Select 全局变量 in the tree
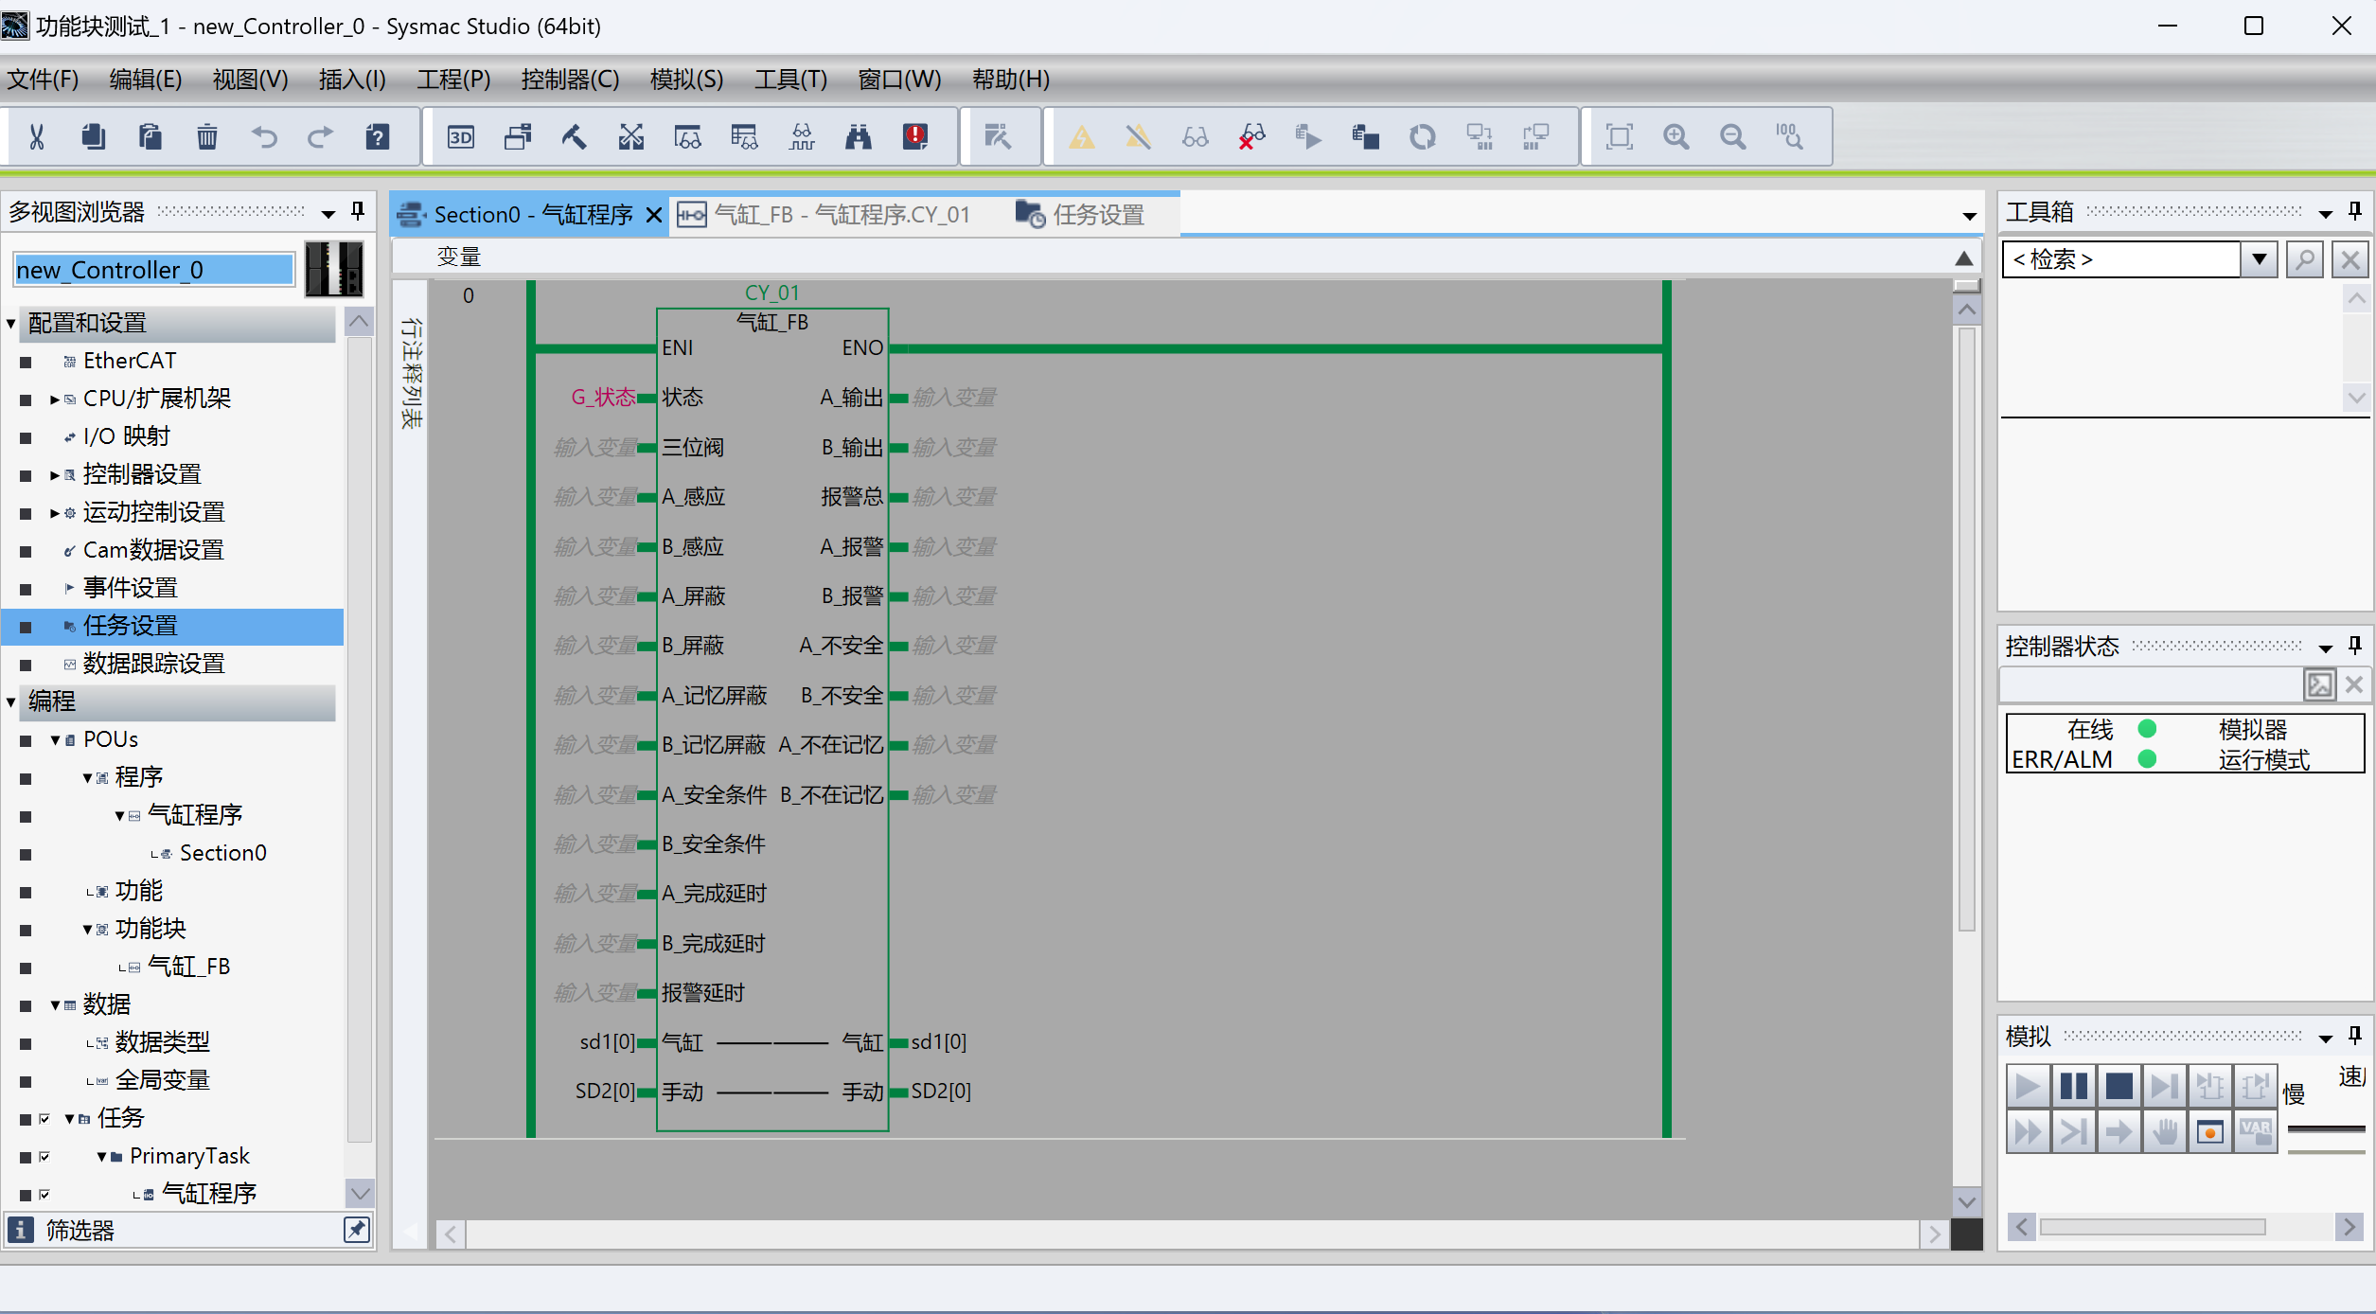The height and width of the screenshot is (1314, 2376). 162,1080
